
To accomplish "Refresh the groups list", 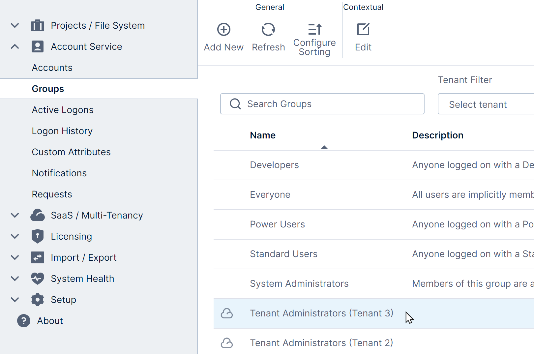I will 268,30.
